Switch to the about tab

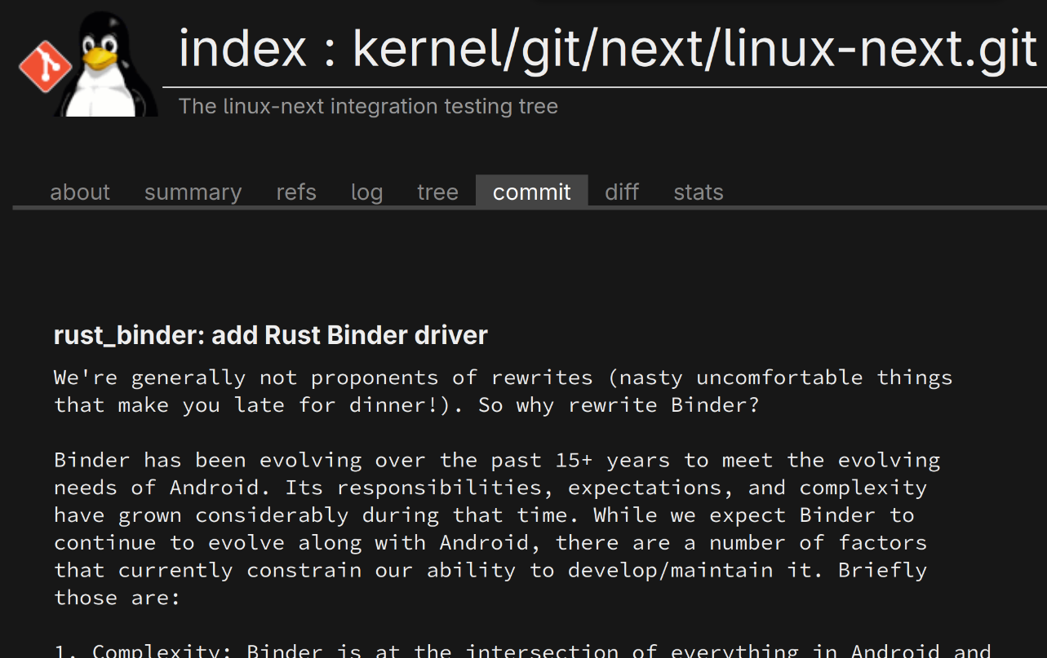pos(80,192)
